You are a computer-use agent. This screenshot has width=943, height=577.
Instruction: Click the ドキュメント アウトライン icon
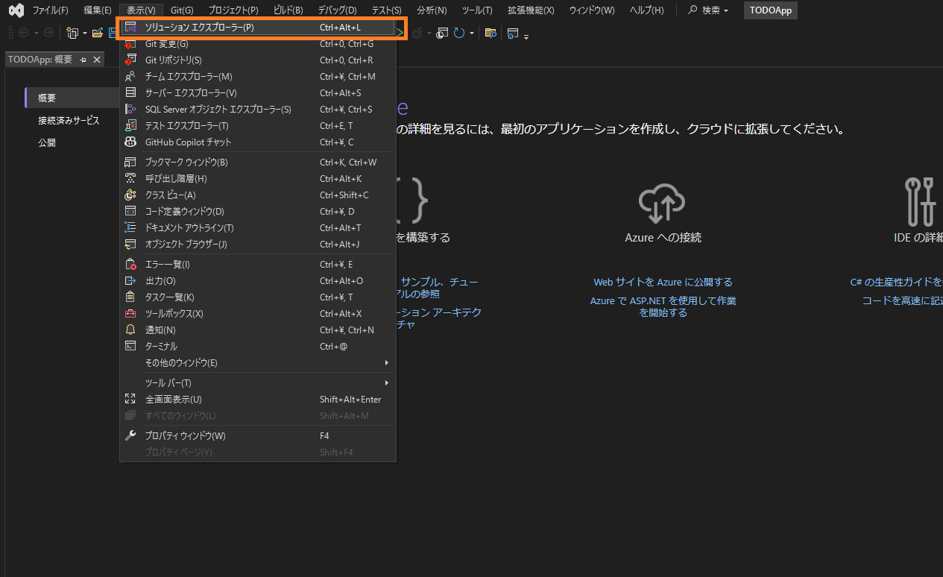tap(130, 228)
